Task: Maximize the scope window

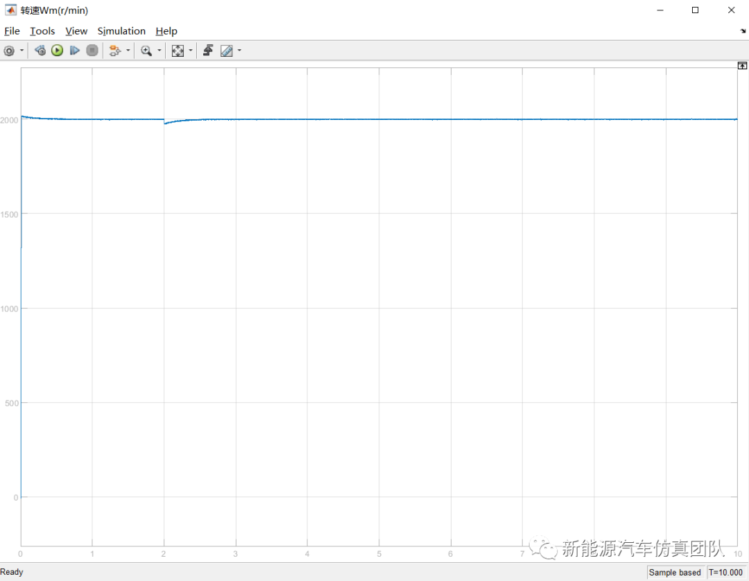Action: click(696, 10)
